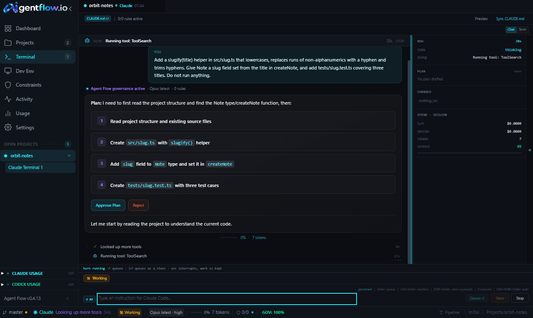Open the Settings gear icon

8,128
